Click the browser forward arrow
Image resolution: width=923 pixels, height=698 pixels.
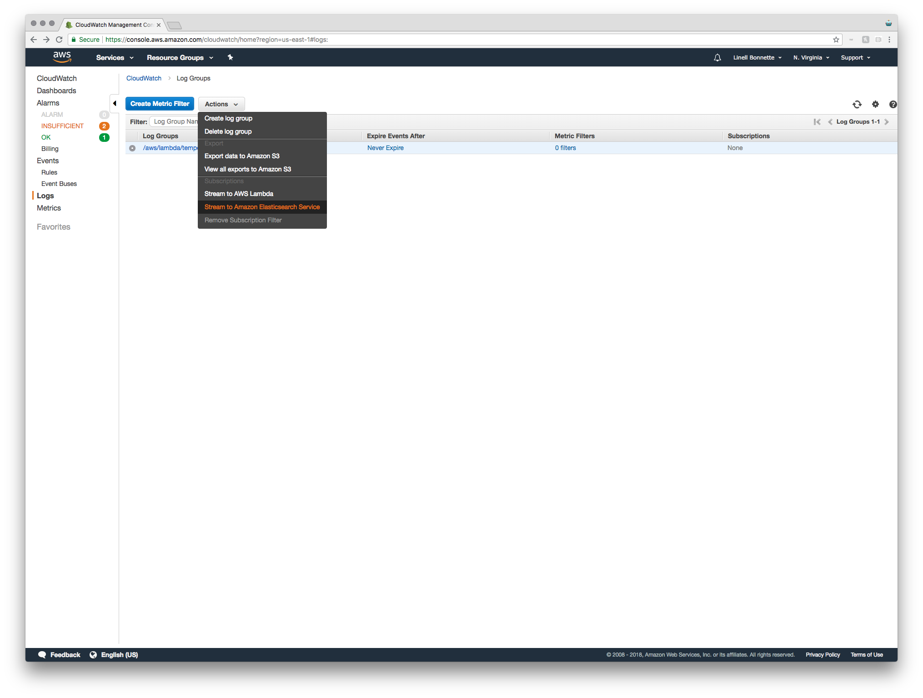click(x=46, y=40)
